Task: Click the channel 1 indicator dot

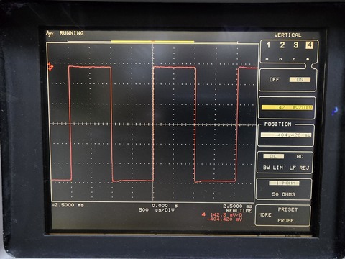Action: click(x=267, y=59)
